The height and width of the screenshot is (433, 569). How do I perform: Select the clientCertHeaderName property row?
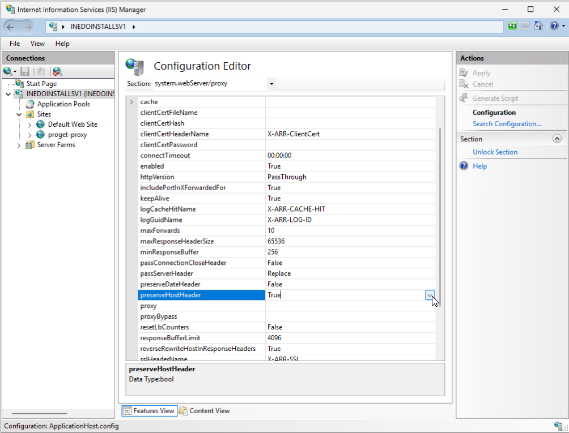point(286,134)
